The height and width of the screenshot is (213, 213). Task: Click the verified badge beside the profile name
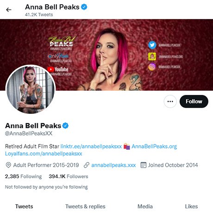coord(65,125)
